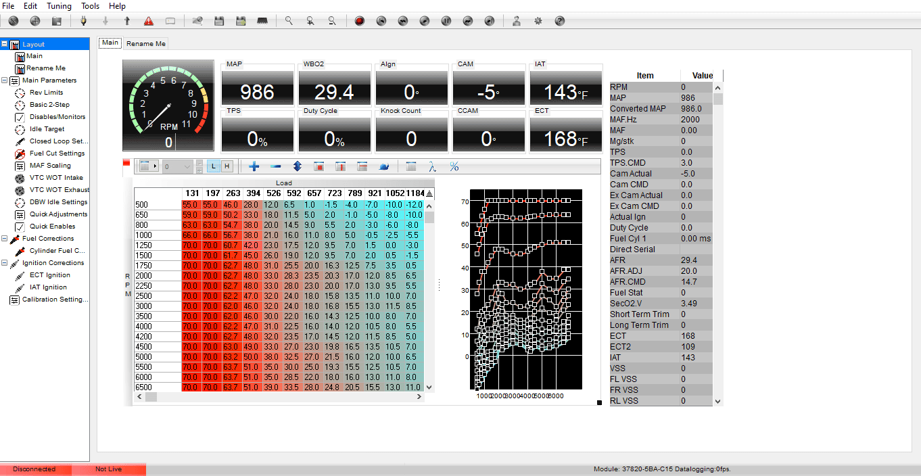Select Quick Enables tree item
This screenshot has height=476, width=921.
[52, 227]
